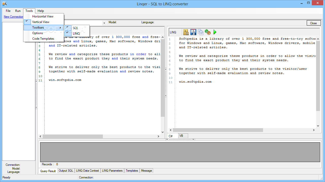Open the Run menu

(x=18, y=11)
